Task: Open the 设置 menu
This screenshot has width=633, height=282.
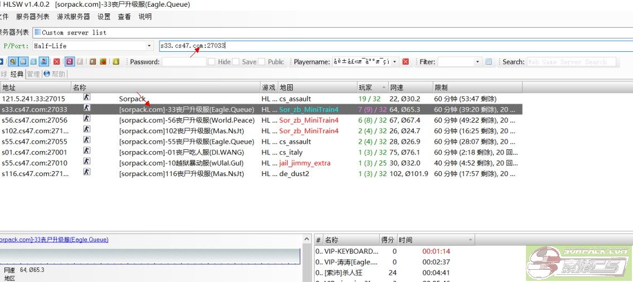Action: point(104,17)
